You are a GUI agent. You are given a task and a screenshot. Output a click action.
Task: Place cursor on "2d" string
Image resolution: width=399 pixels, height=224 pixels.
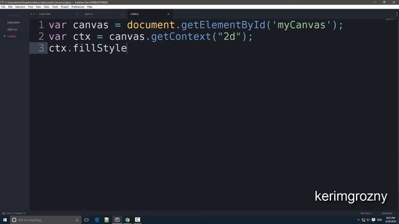[x=229, y=37]
